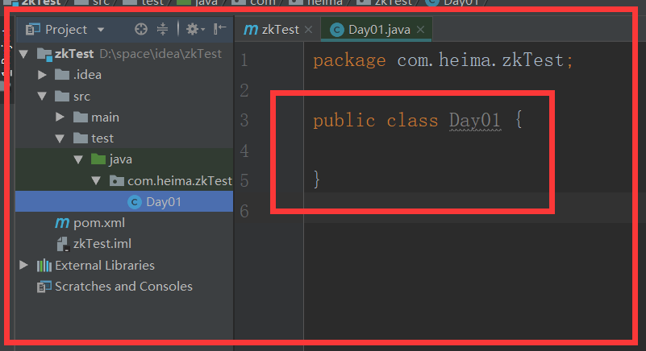
Task: Close the Day01.java editor tab
Action: (420, 30)
